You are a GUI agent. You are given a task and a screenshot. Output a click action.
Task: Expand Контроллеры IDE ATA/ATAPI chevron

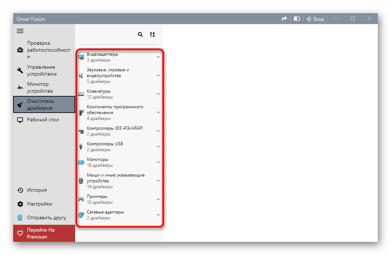click(158, 131)
